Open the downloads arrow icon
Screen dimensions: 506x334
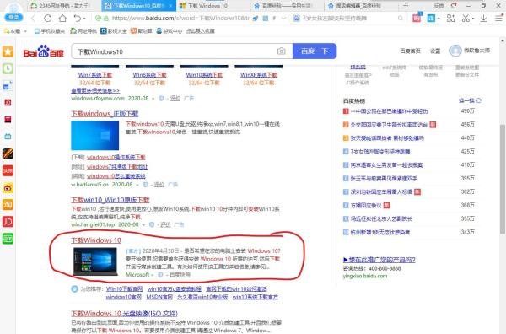483,19
